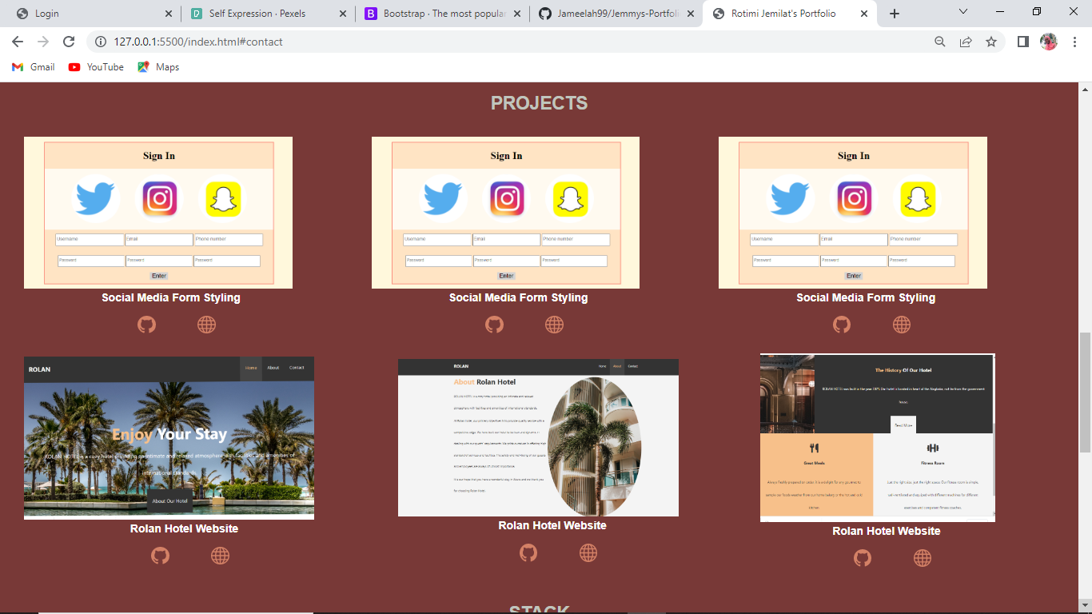Click left 'Rolan Hotel Website' caption
The height and width of the screenshot is (614, 1092).
pyautogui.click(x=184, y=528)
